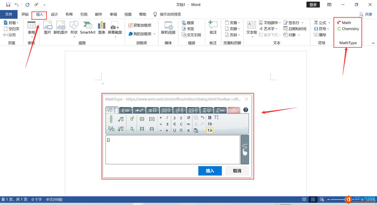Open MathType help question mark

[x=245, y=110]
